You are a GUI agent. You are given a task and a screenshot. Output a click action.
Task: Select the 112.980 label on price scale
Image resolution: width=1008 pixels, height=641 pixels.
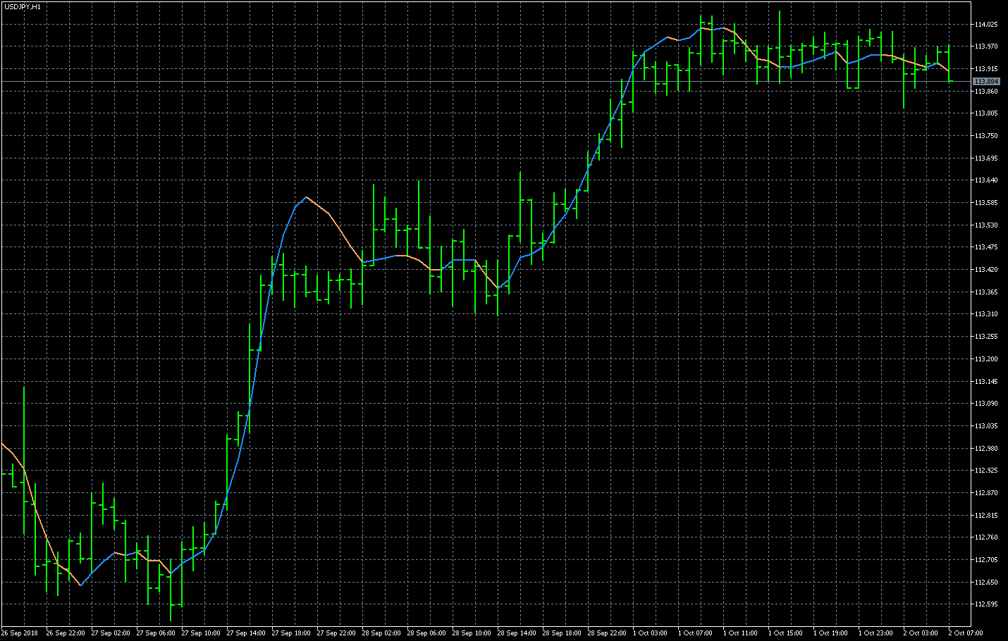coord(986,449)
